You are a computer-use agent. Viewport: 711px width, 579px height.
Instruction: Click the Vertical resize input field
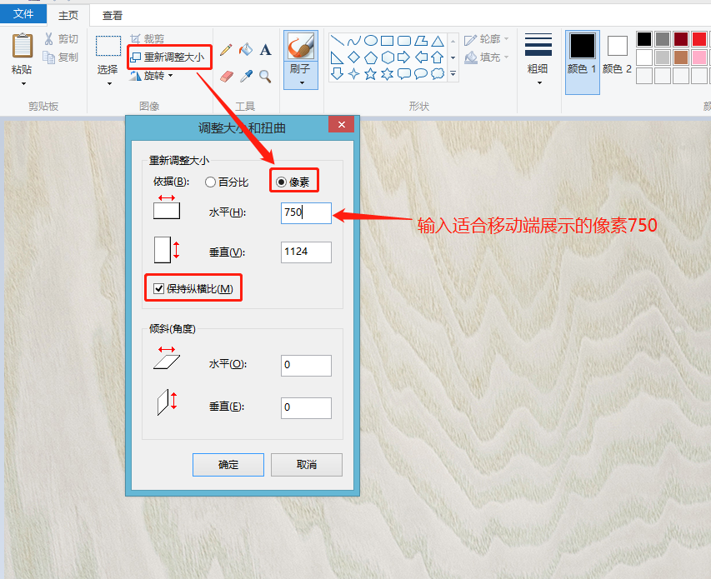(x=306, y=252)
